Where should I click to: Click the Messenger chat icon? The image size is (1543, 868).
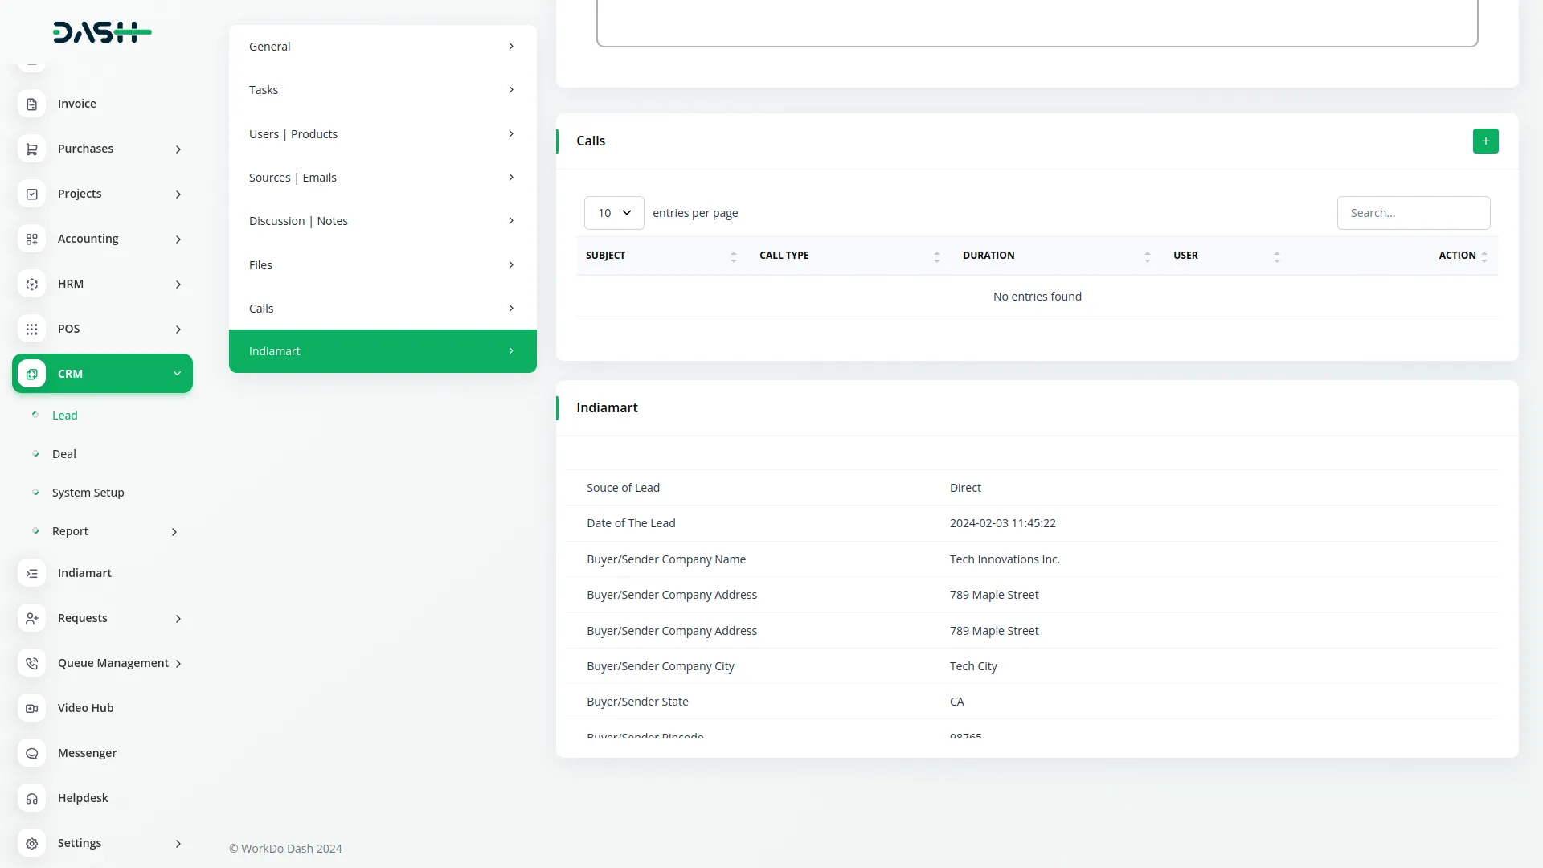pos(31,754)
